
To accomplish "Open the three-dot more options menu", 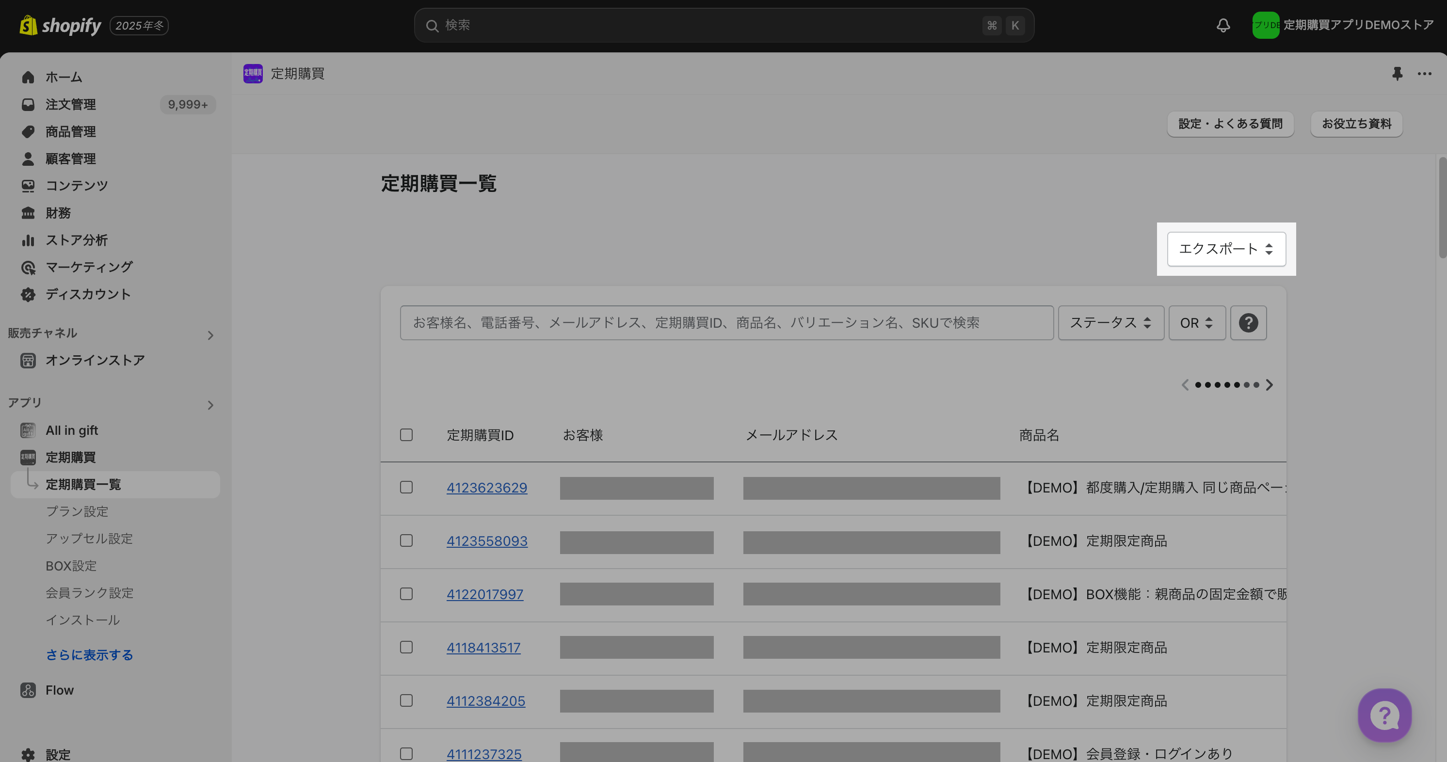I will click(1424, 74).
